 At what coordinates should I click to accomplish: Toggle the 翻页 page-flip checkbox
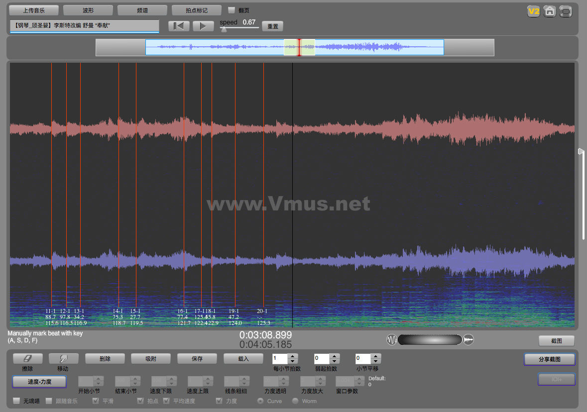pos(231,10)
